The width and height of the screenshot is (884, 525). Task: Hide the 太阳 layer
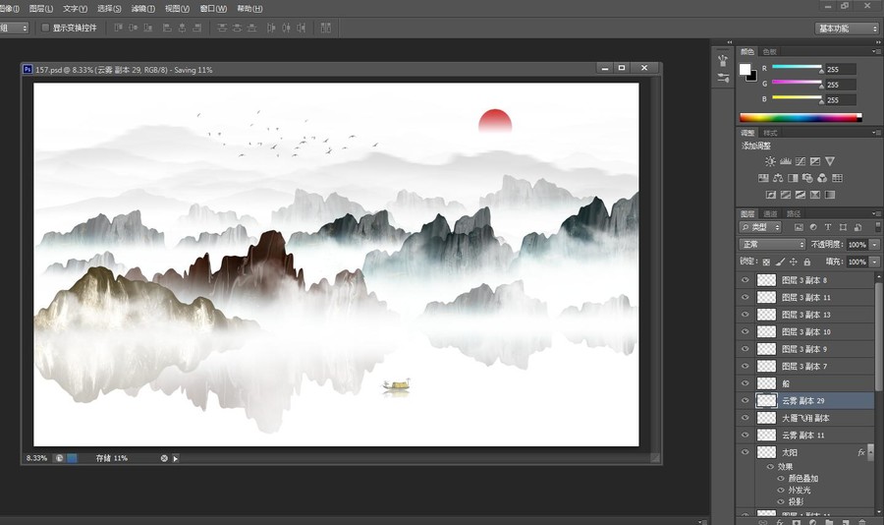746,452
